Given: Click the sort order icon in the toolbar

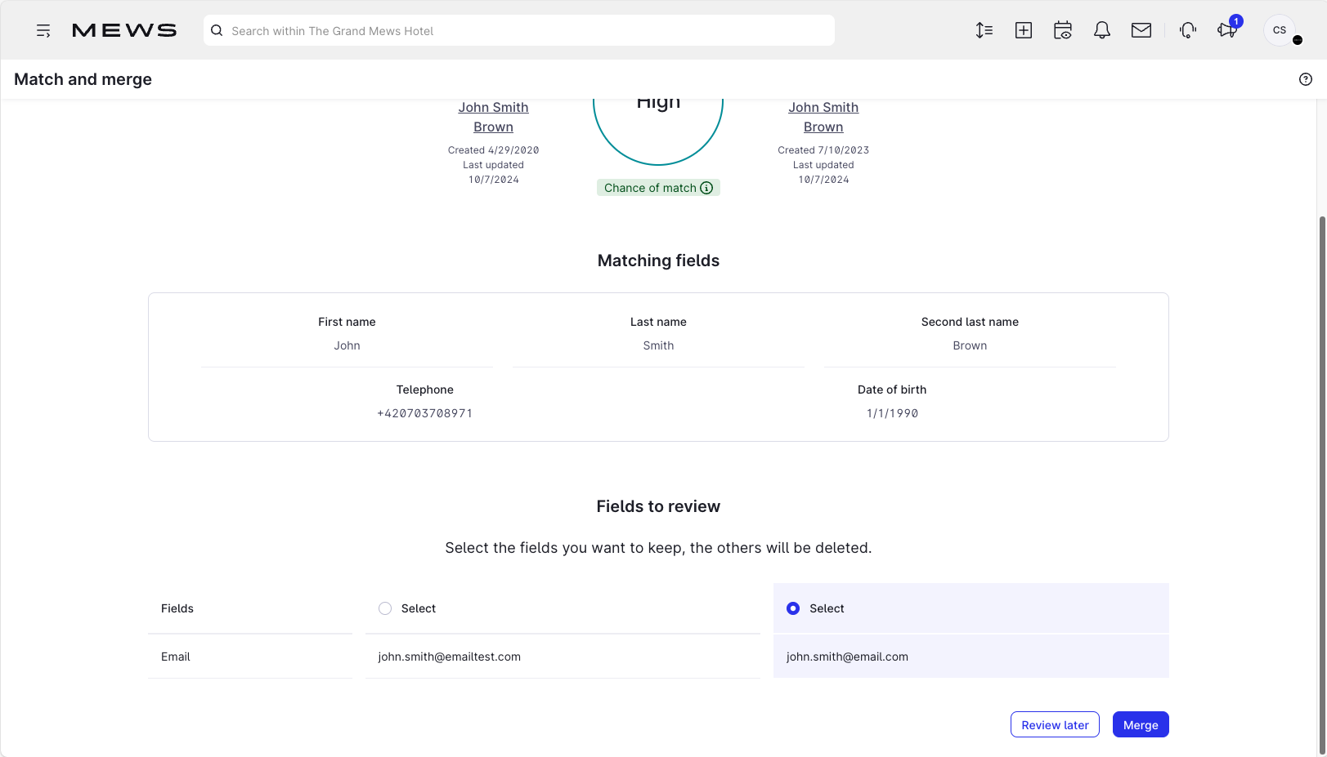Looking at the screenshot, I should [984, 29].
